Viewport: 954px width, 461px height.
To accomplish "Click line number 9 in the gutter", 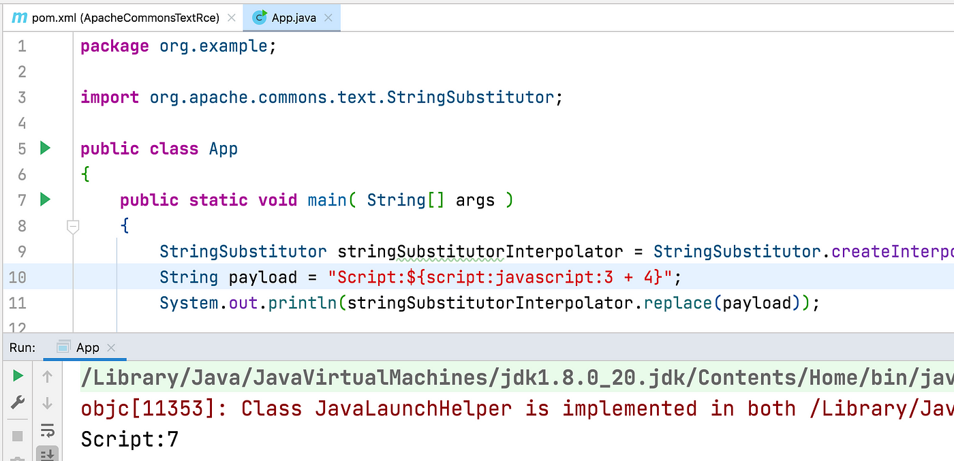I will (x=22, y=252).
